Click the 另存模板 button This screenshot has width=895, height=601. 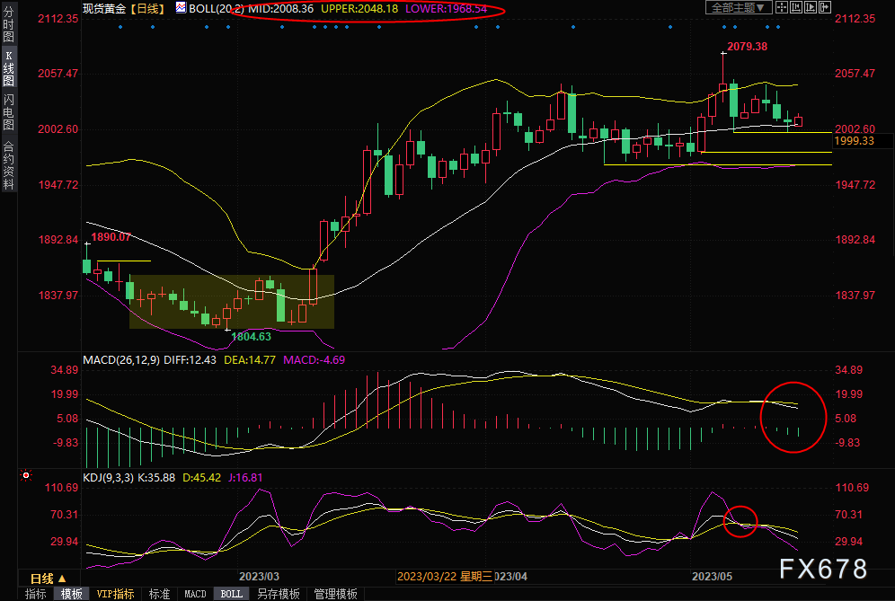[278, 594]
